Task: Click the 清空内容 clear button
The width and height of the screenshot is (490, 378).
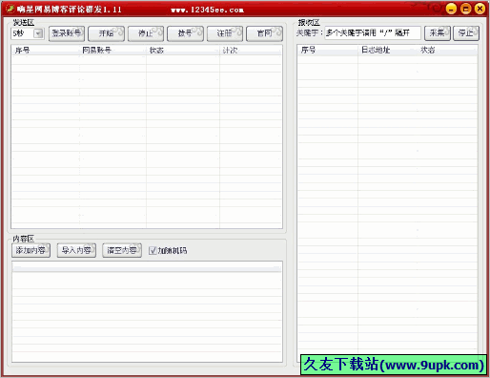Action: tap(122, 250)
